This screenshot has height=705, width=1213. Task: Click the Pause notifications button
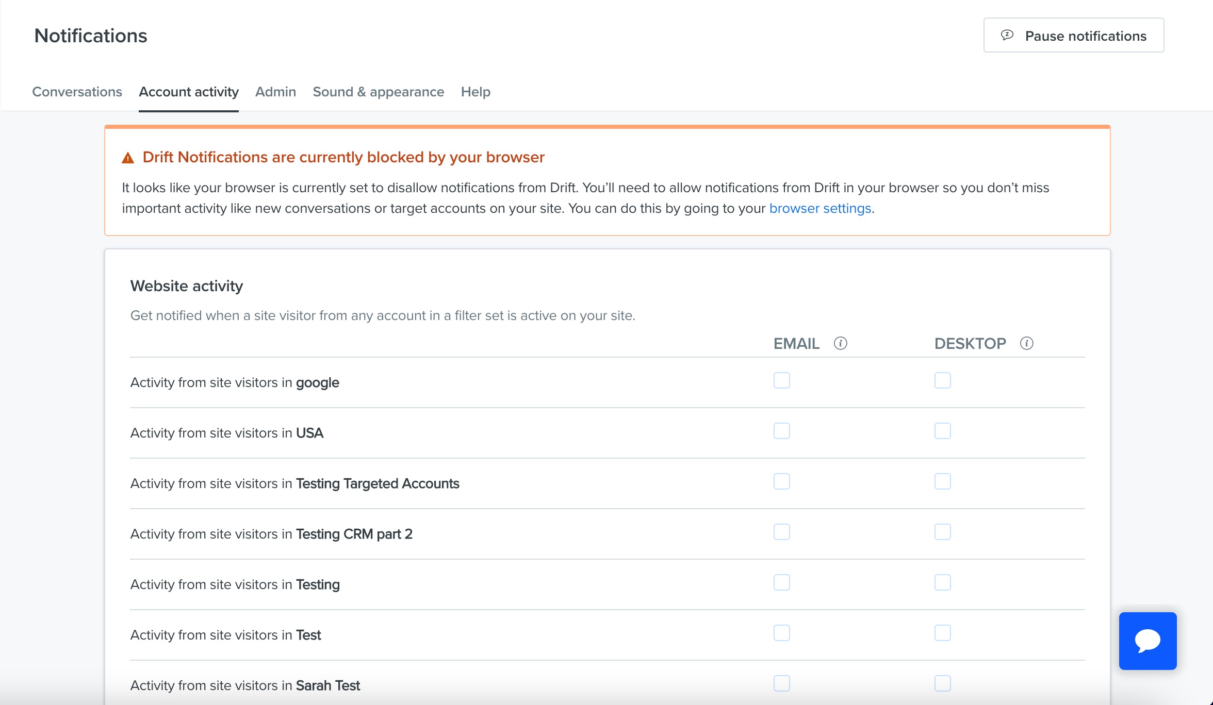[1074, 35]
